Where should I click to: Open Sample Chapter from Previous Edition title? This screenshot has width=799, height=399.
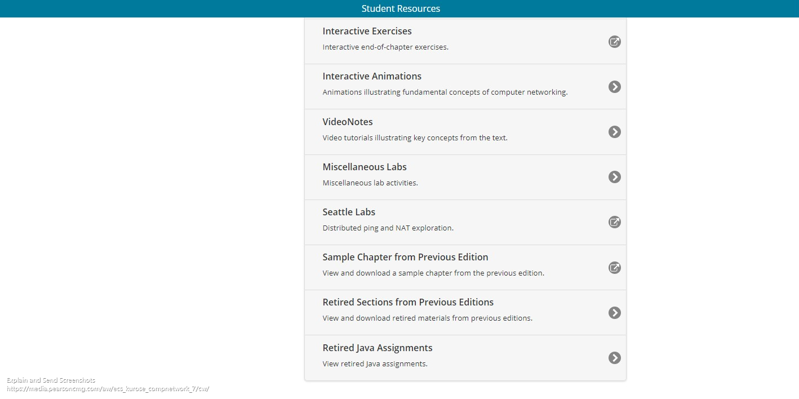pos(405,257)
